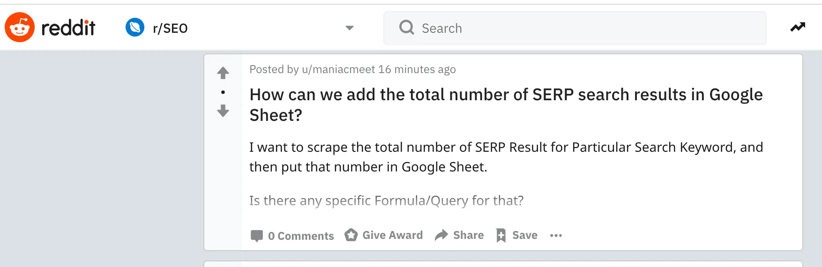The height and width of the screenshot is (267, 822).
Task: Open the post title about SERP results
Action: (x=506, y=104)
